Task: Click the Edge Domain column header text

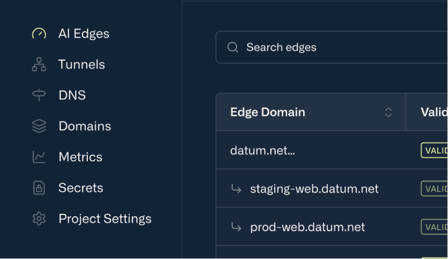Action: tap(268, 112)
